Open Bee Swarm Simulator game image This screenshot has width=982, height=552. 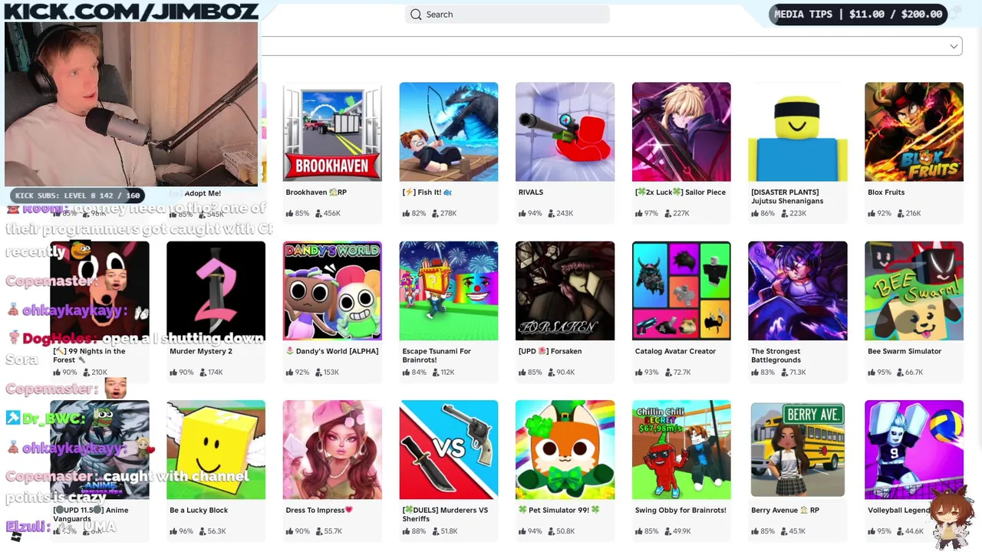point(914,291)
